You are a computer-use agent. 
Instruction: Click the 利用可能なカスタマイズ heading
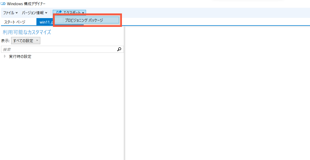[x=27, y=32]
